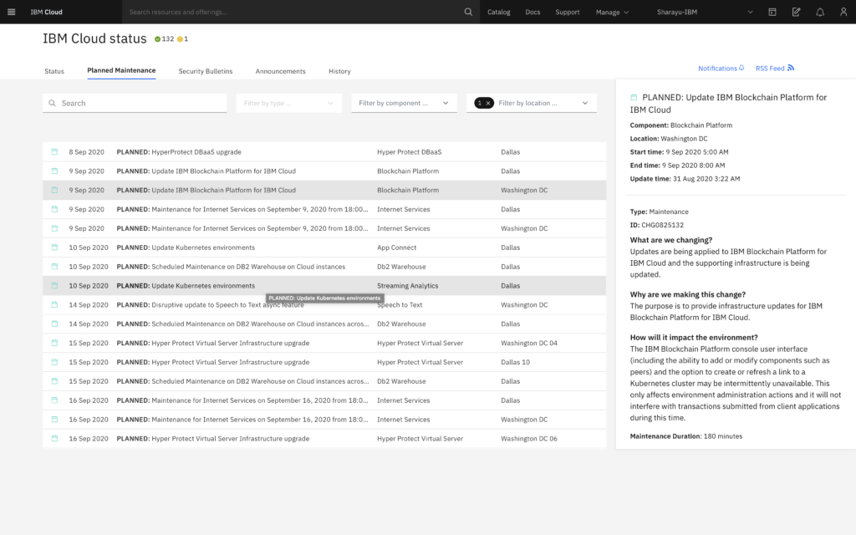
Task: Click the calendar icon on the Speech to Text row
Action: 54,304
